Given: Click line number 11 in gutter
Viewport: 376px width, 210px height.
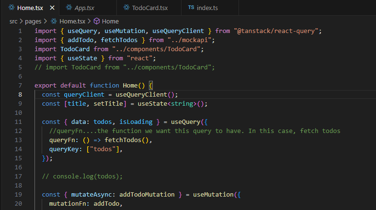Looking at the screenshot, I should [x=19, y=122].
